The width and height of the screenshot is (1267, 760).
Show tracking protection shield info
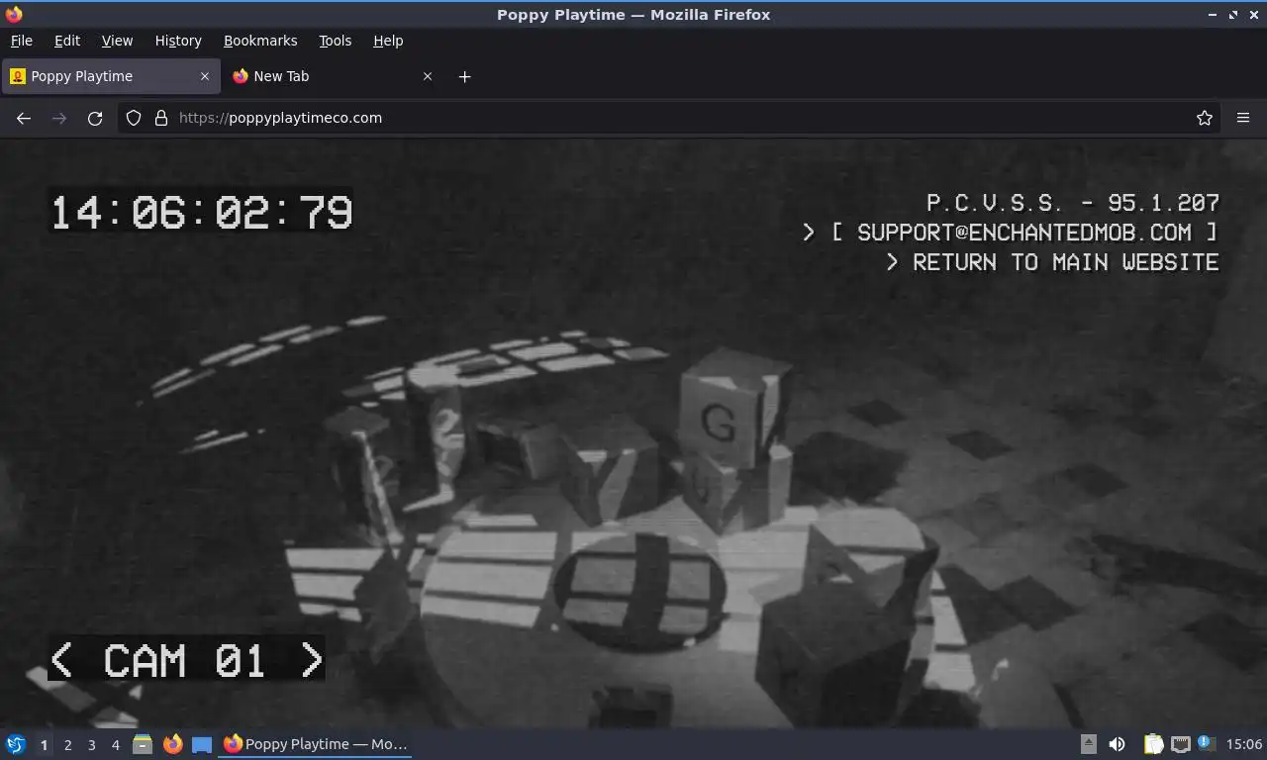pos(134,118)
